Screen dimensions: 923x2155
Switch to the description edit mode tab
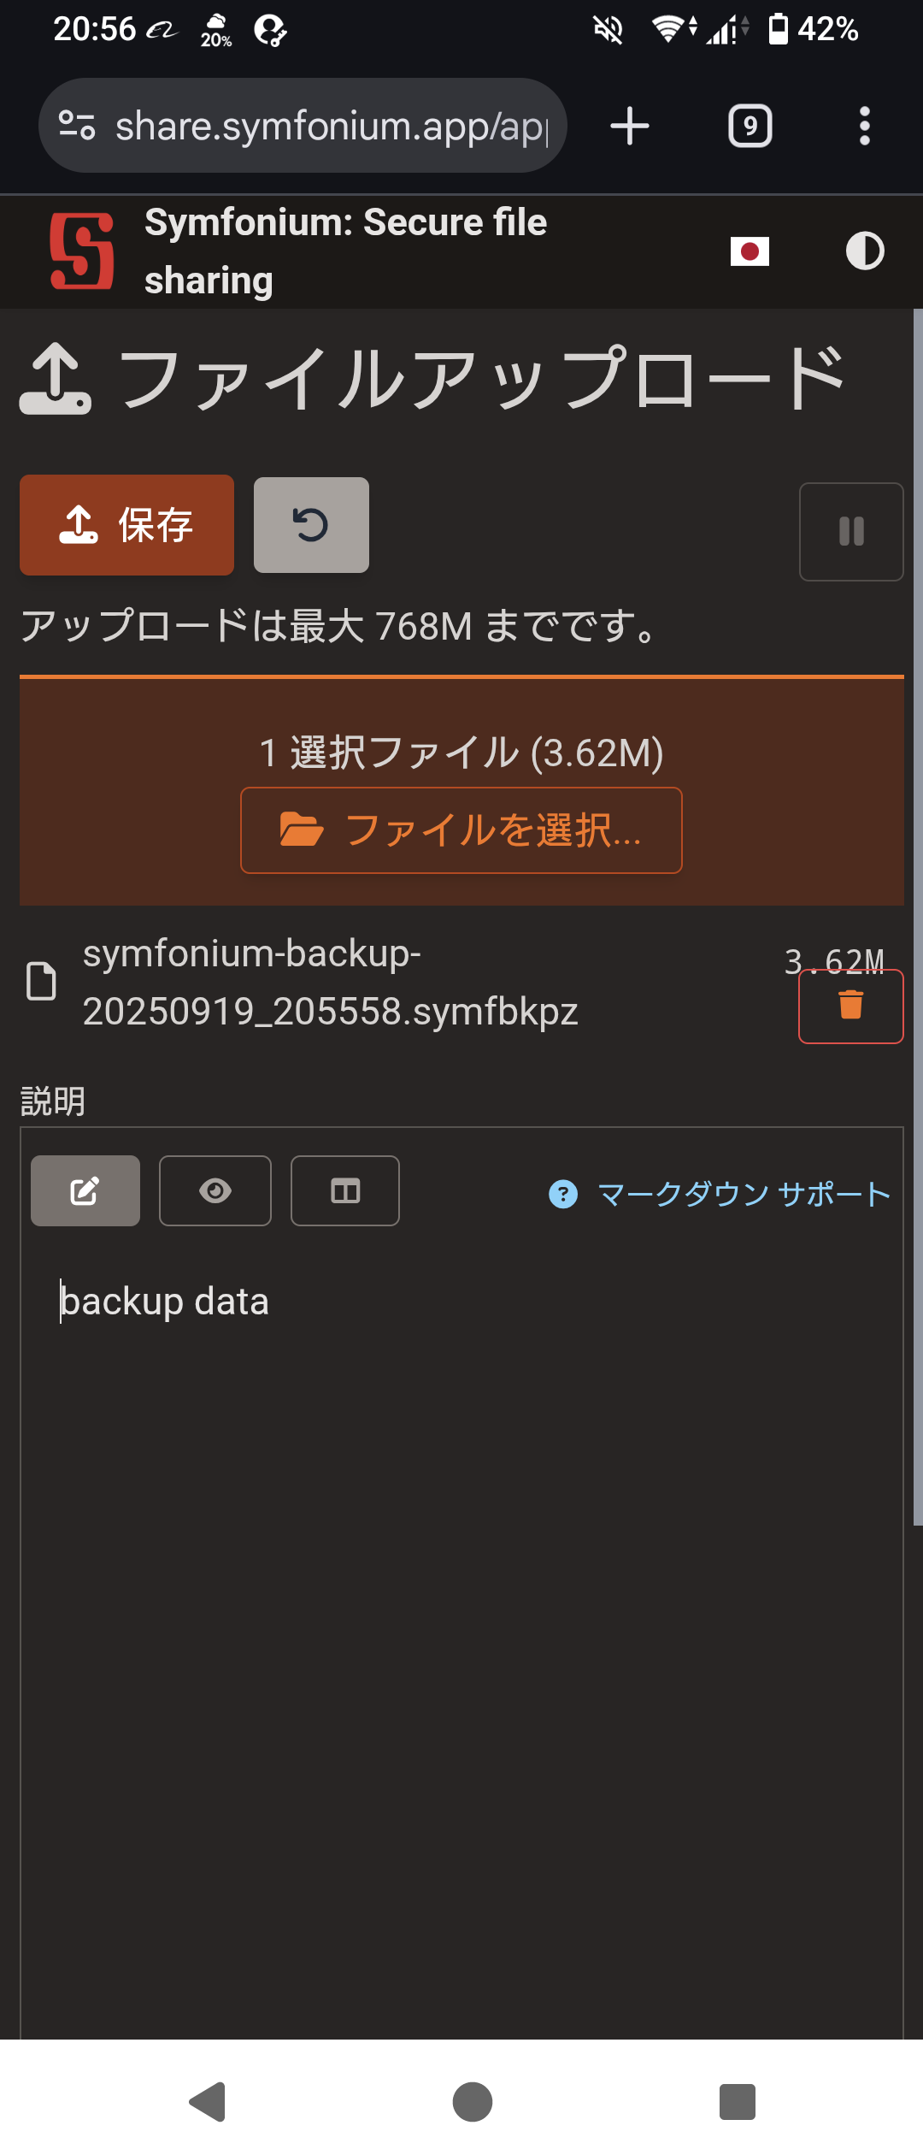pos(85,1191)
